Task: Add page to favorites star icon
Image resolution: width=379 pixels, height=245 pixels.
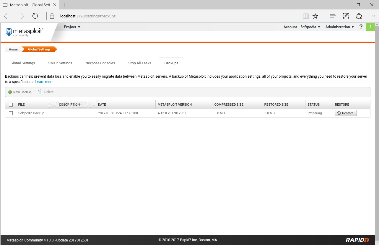Action: [x=315, y=16]
